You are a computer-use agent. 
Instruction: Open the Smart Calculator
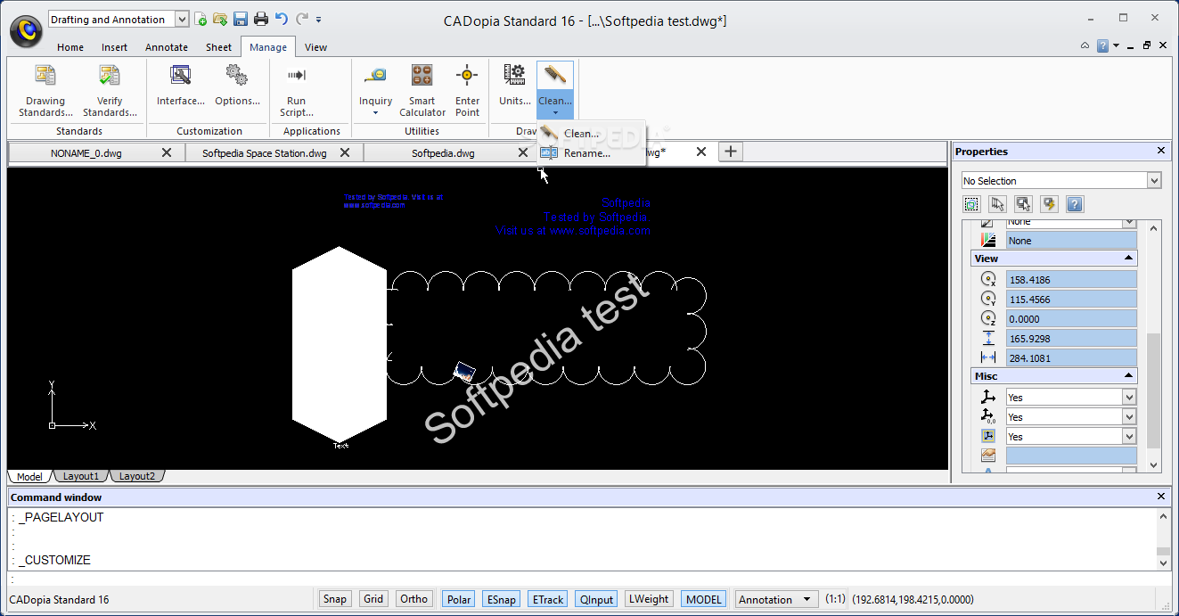(422, 90)
